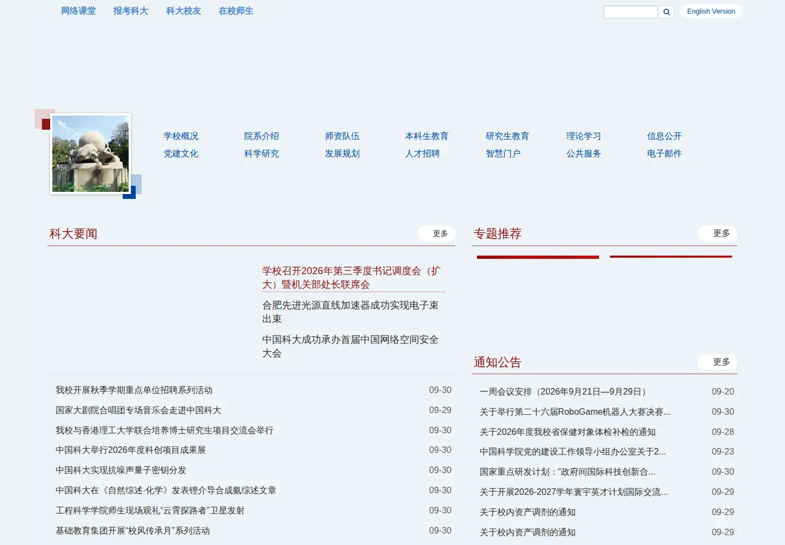Screen dimensions: 785x545
Task: Open notice about RoboGame机器人大赛决赛
Action: 575,412
